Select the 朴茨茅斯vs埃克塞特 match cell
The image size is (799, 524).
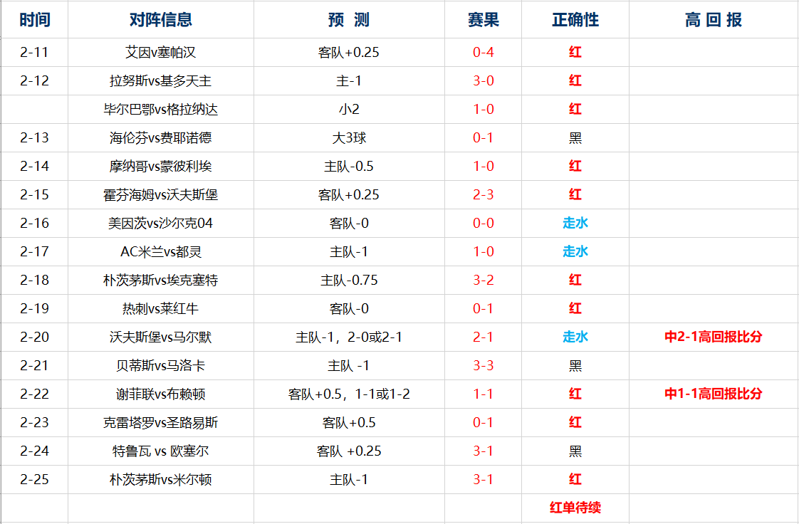pyautogui.click(x=161, y=281)
